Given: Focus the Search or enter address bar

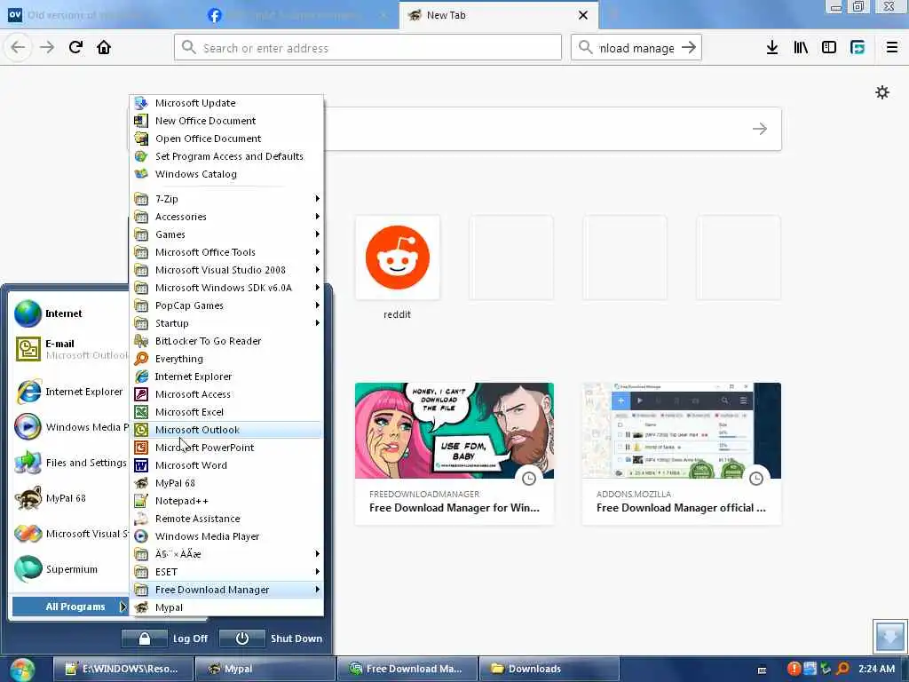Looking at the screenshot, I should (368, 48).
